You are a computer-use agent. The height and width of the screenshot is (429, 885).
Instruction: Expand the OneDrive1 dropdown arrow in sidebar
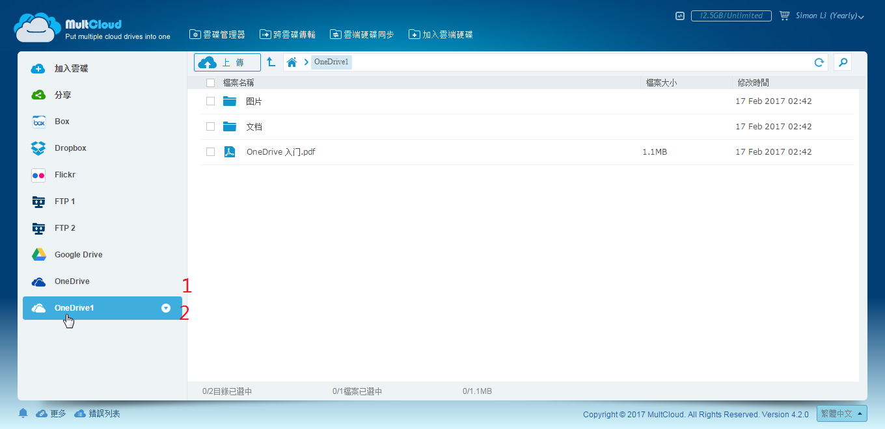[166, 308]
